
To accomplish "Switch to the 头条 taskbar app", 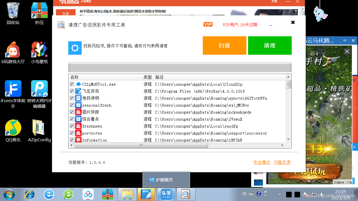I will (166, 194).
